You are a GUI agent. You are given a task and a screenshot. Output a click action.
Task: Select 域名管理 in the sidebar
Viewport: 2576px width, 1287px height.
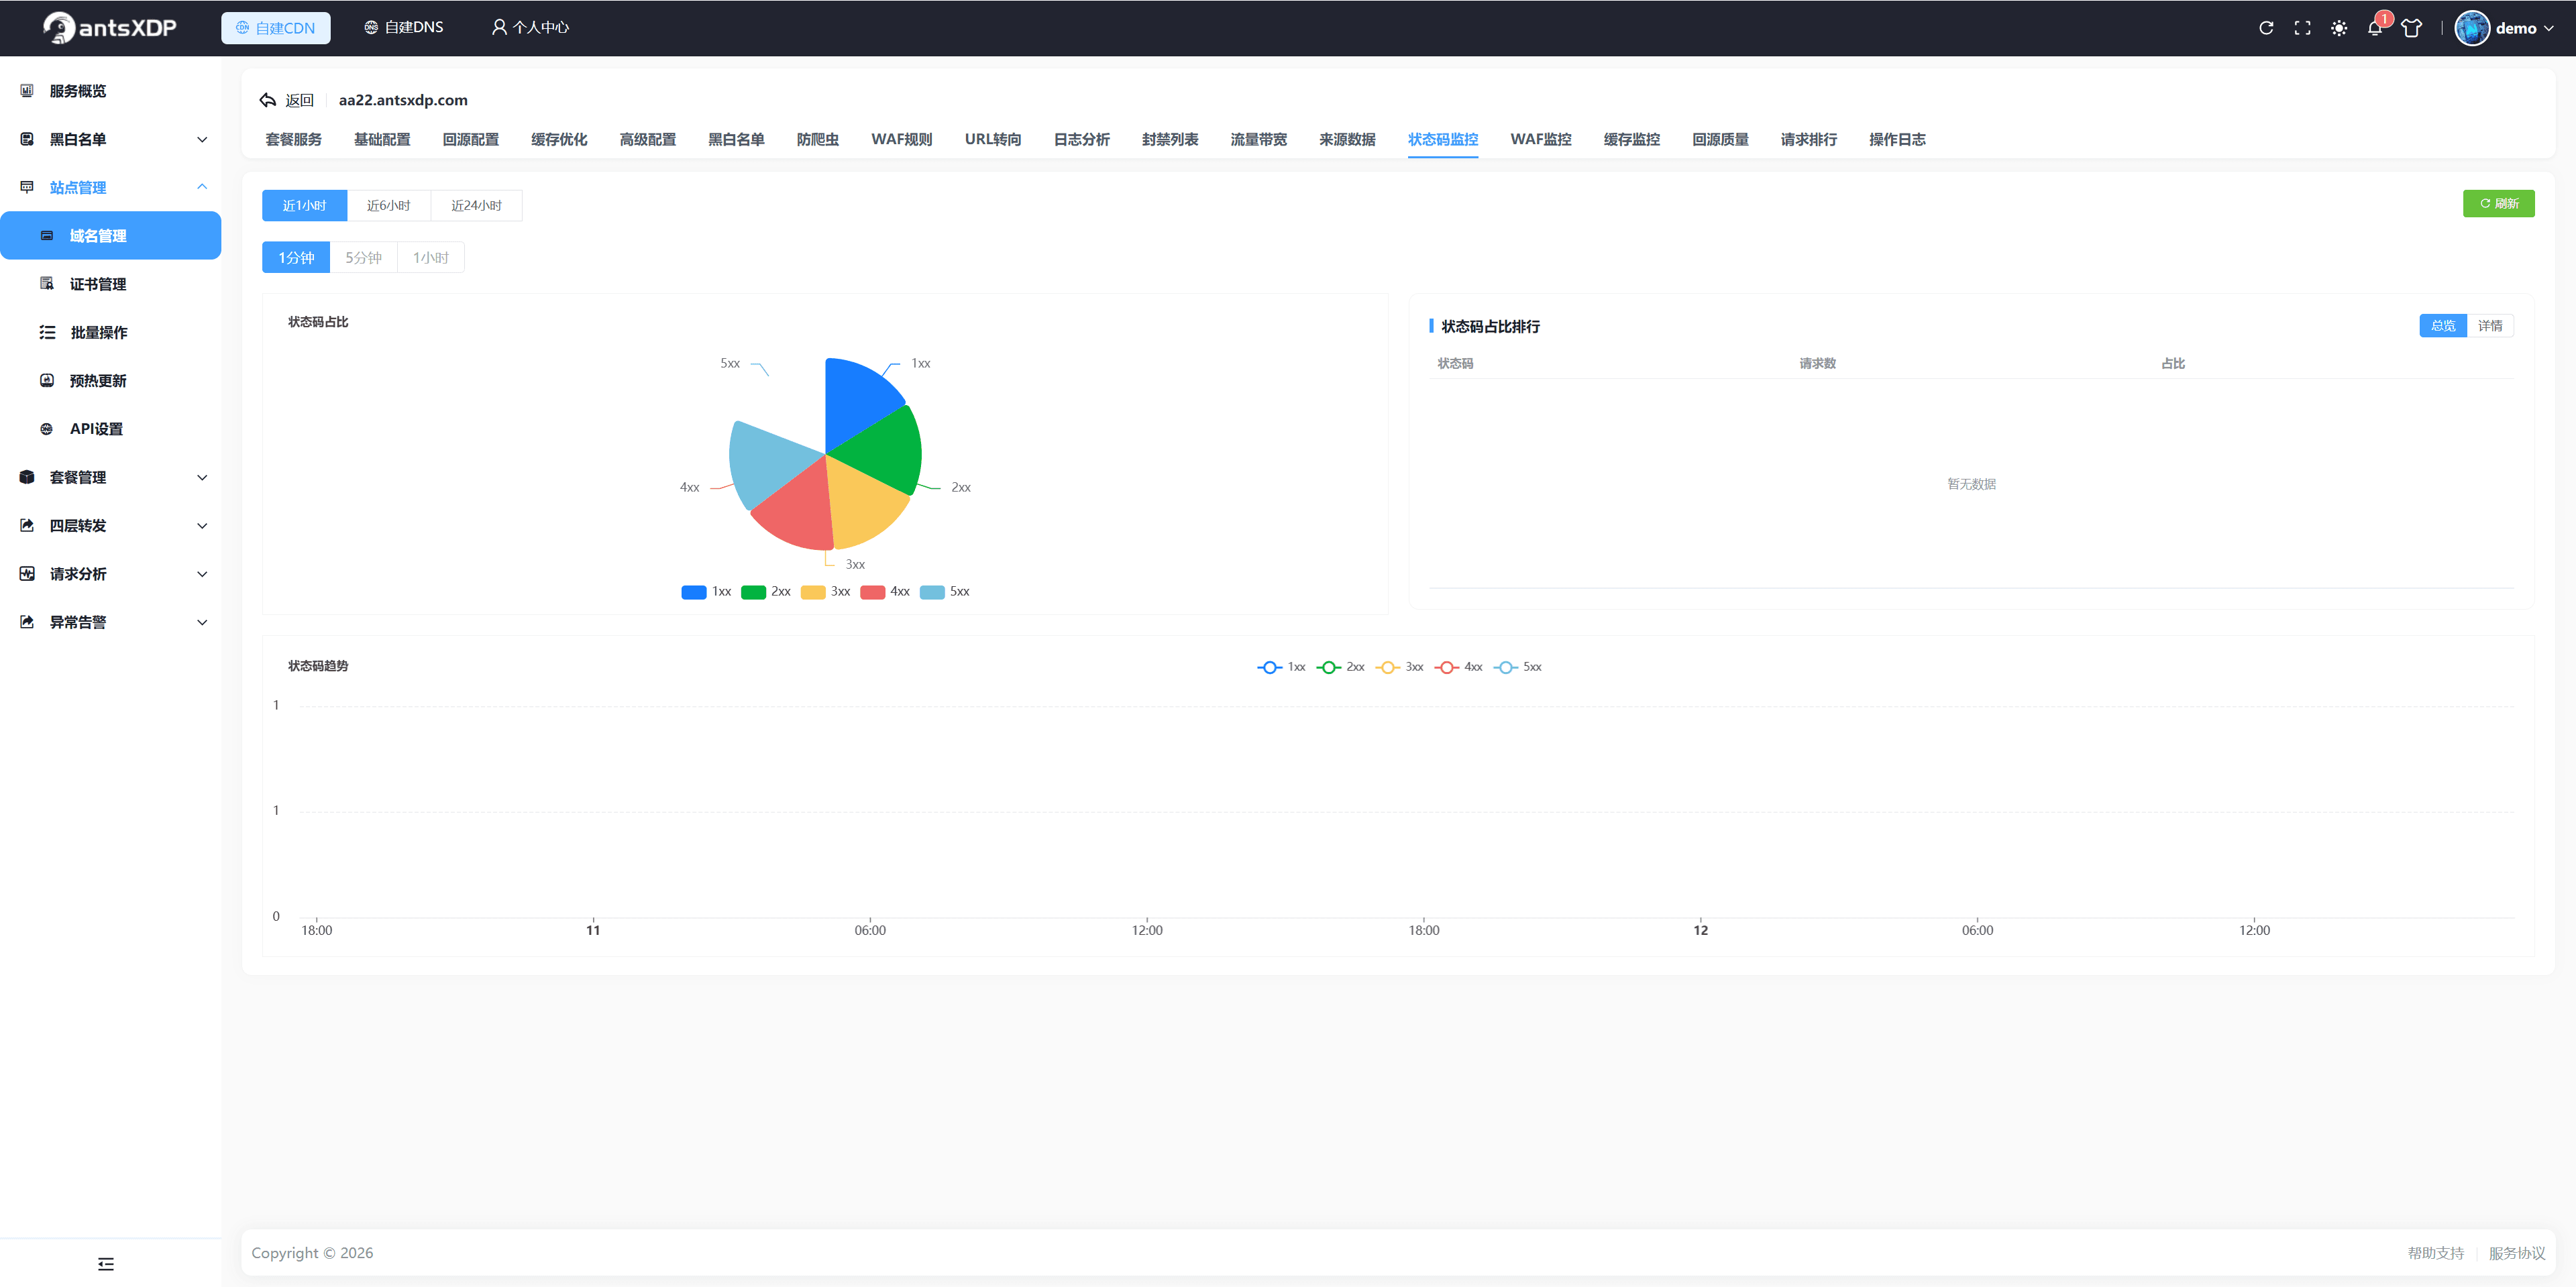(x=110, y=235)
